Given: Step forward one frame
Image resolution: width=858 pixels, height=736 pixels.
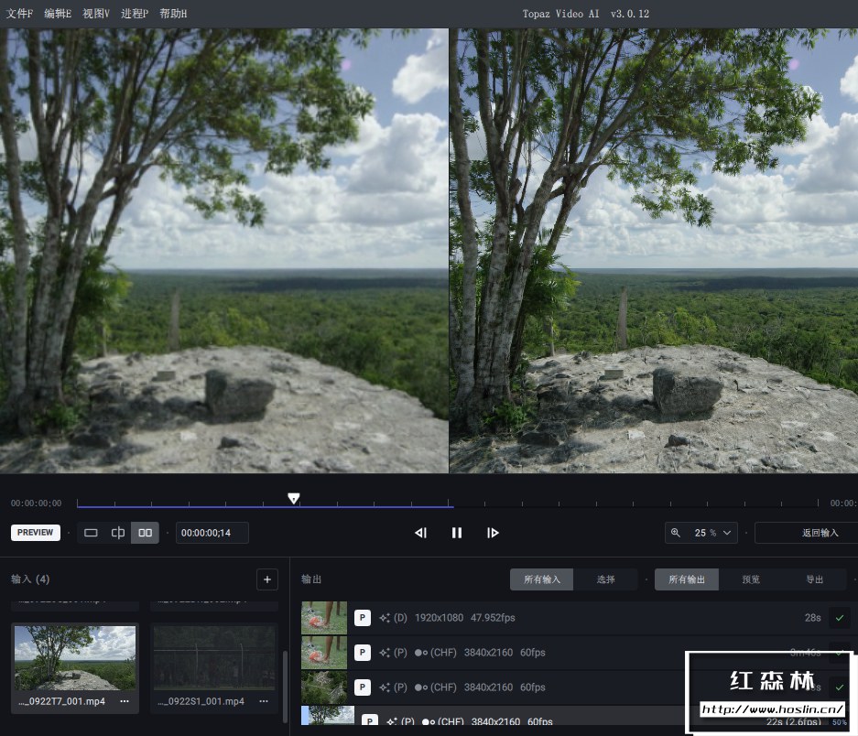Looking at the screenshot, I should pos(493,533).
